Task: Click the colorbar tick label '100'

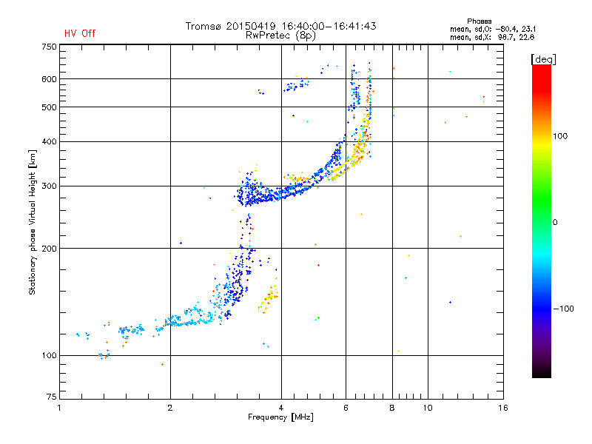Action: tap(560, 136)
